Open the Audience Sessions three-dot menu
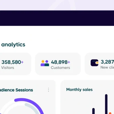The image size is (114, 114). pos(48,90)
